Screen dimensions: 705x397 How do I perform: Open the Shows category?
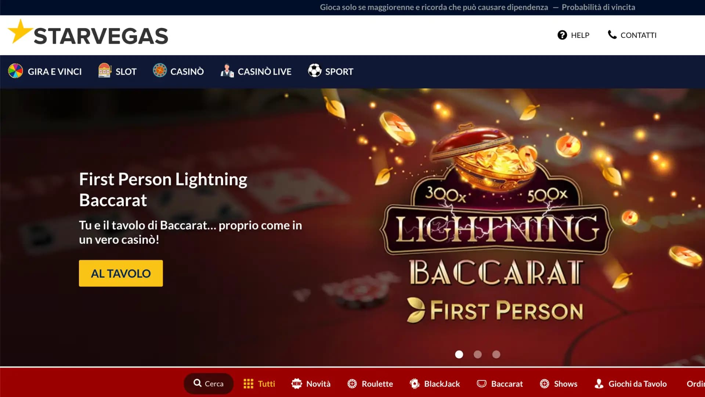point(558,384)
